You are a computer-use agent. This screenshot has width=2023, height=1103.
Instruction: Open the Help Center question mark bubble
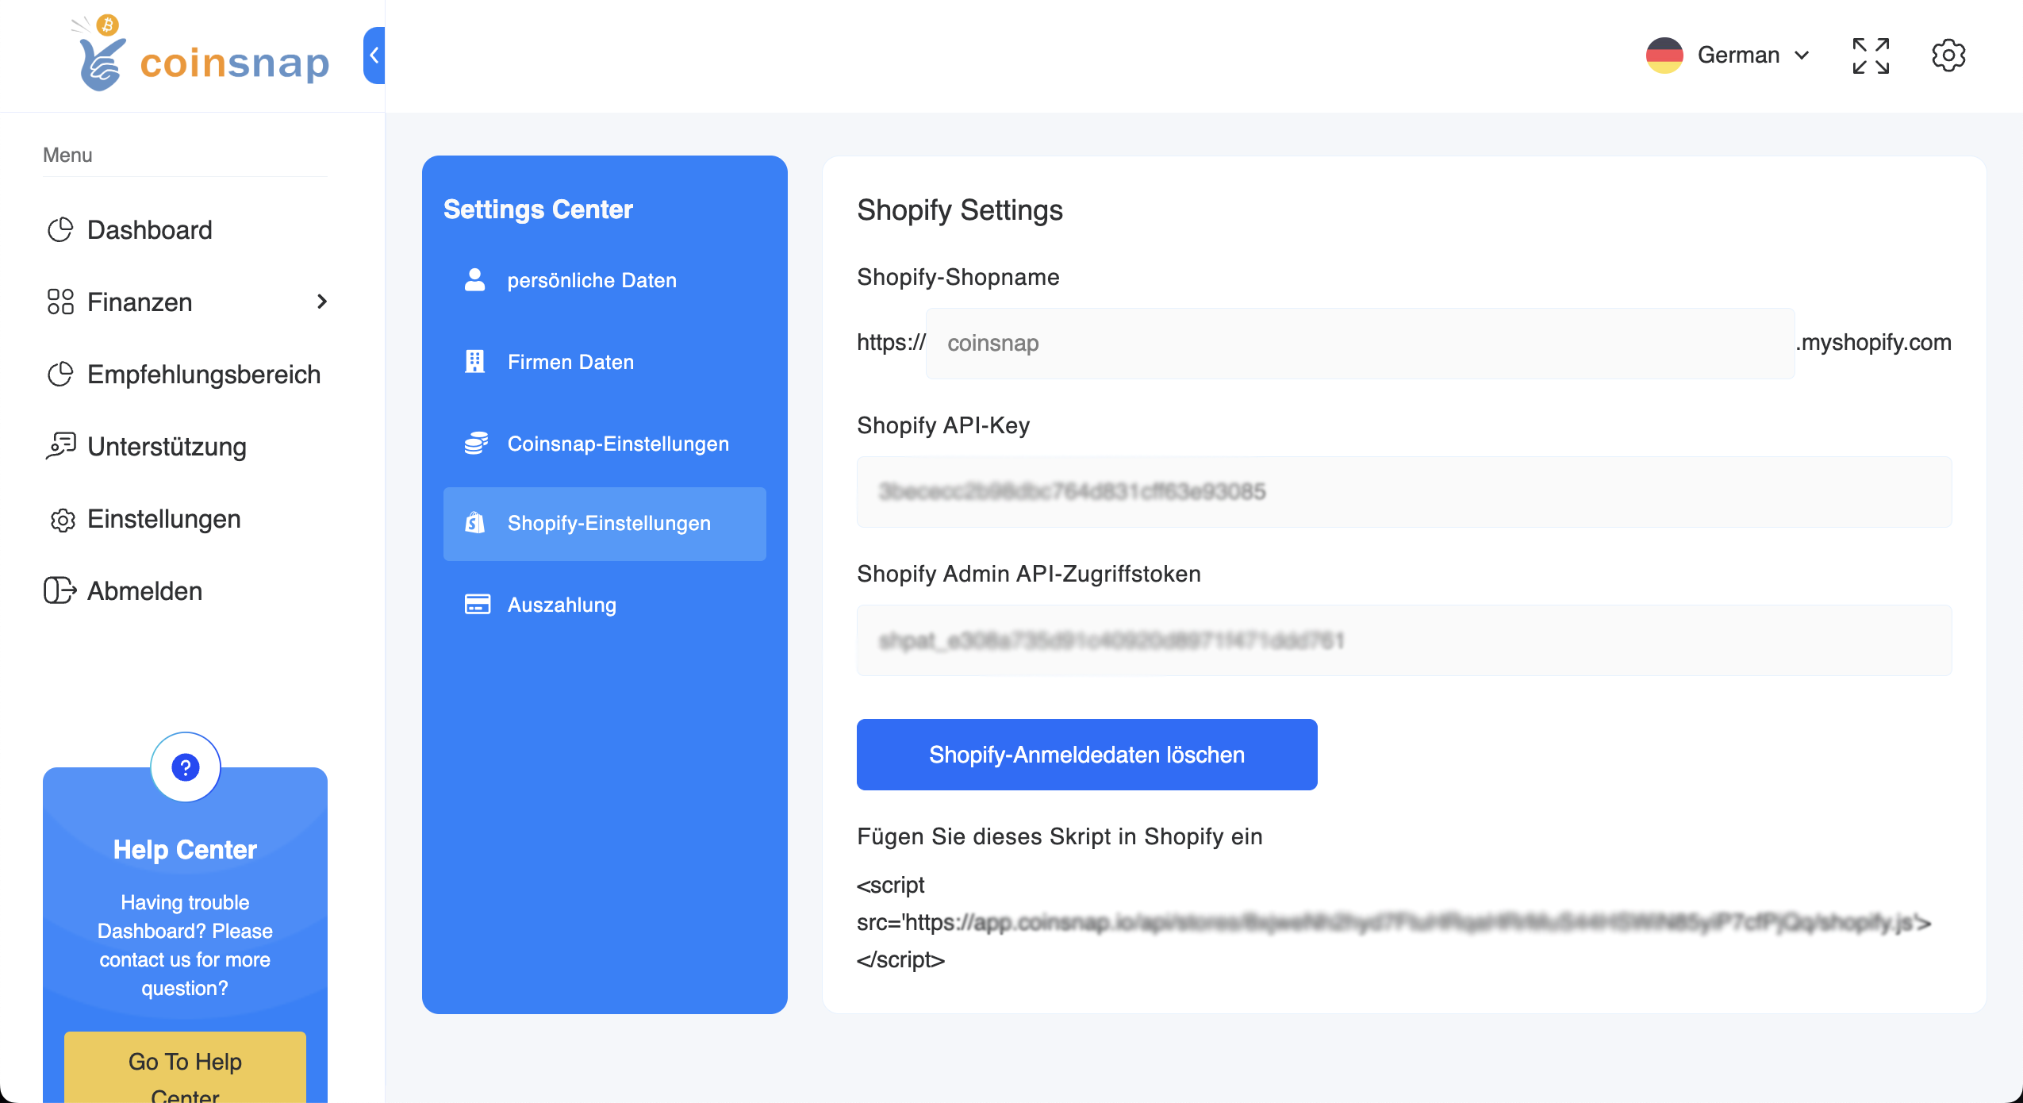point(185,767)
